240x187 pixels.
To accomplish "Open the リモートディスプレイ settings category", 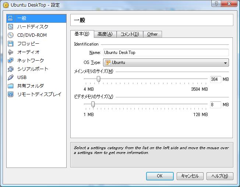I will (36, 94).
